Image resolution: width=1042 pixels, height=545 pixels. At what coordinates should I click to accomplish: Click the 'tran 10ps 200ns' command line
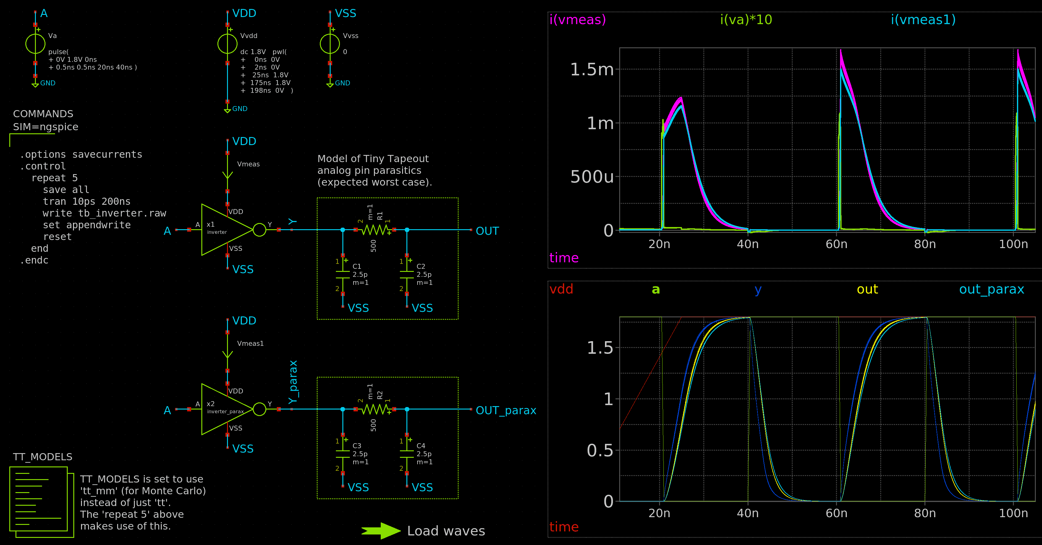point(87,201)
